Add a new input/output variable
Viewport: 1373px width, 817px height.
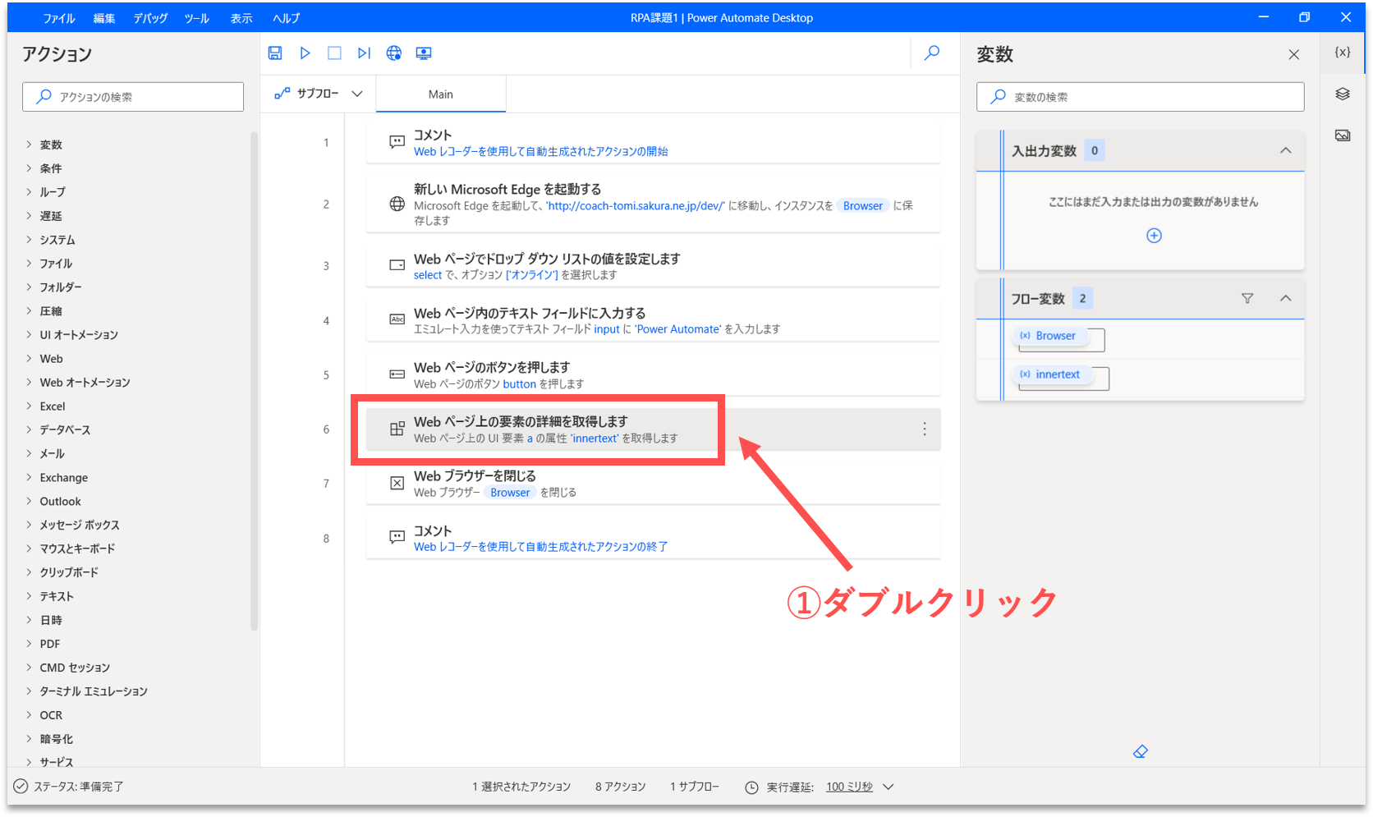pos(1154,236)
